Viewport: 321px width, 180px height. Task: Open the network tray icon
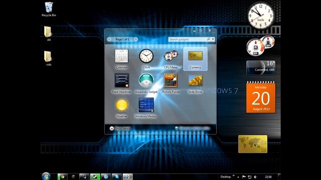pos(250,177)
